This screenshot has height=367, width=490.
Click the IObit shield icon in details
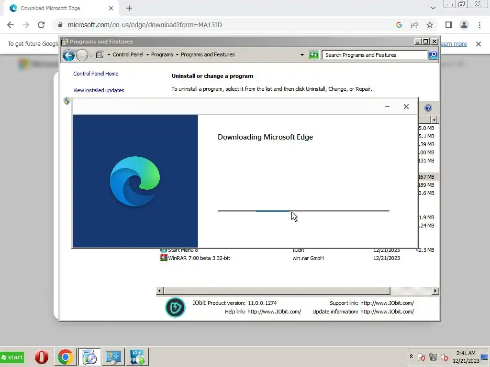(x=175, y=307)
